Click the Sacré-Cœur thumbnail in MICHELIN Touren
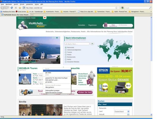 tap(25, 79)
